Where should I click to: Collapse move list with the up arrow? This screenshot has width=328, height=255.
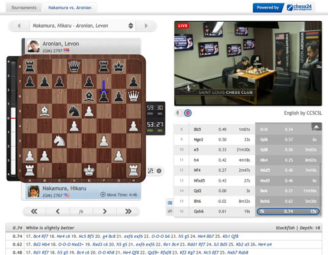[x=316, y=127]
